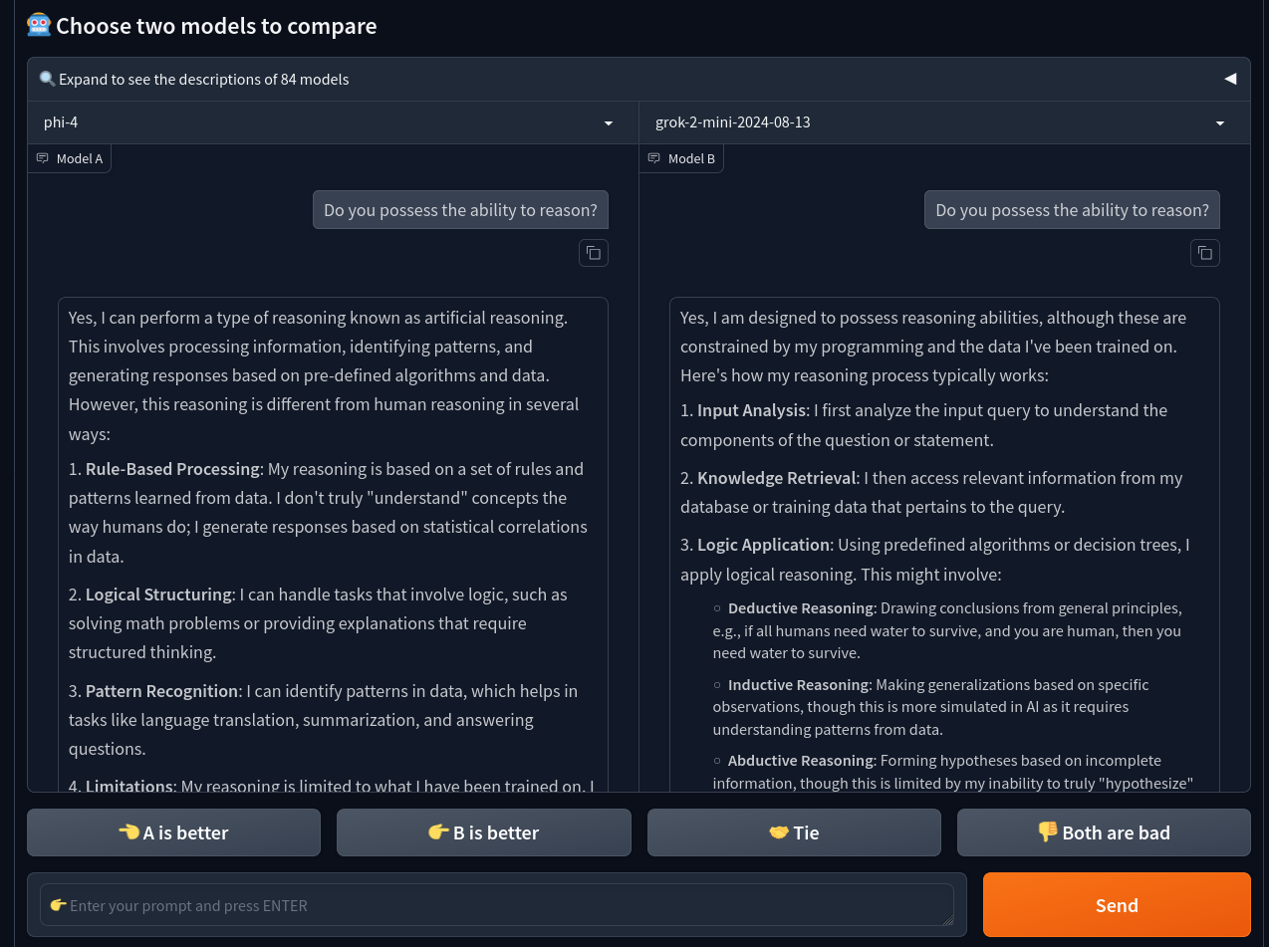Click the collapse triangle on the descriptions row
Screen dimensions: 1269x947
tap(1230, 79)
